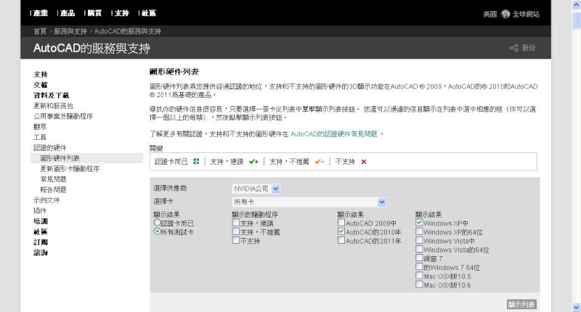
Task: Open 社區 in the sidebar
Action: pyautogui.click(x=41, y=231)
